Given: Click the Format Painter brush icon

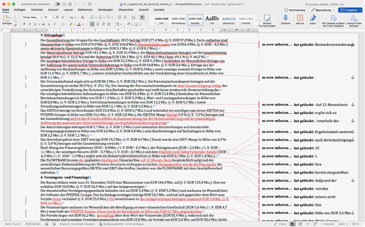Looking at the screenshot, I should click(x=15, y=25).
